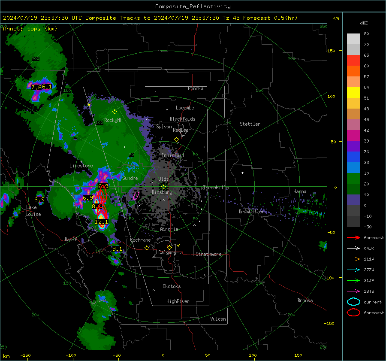Select the magenta 18TS arrow legend icon
This screenshot has height=361, width=386.
353,291
